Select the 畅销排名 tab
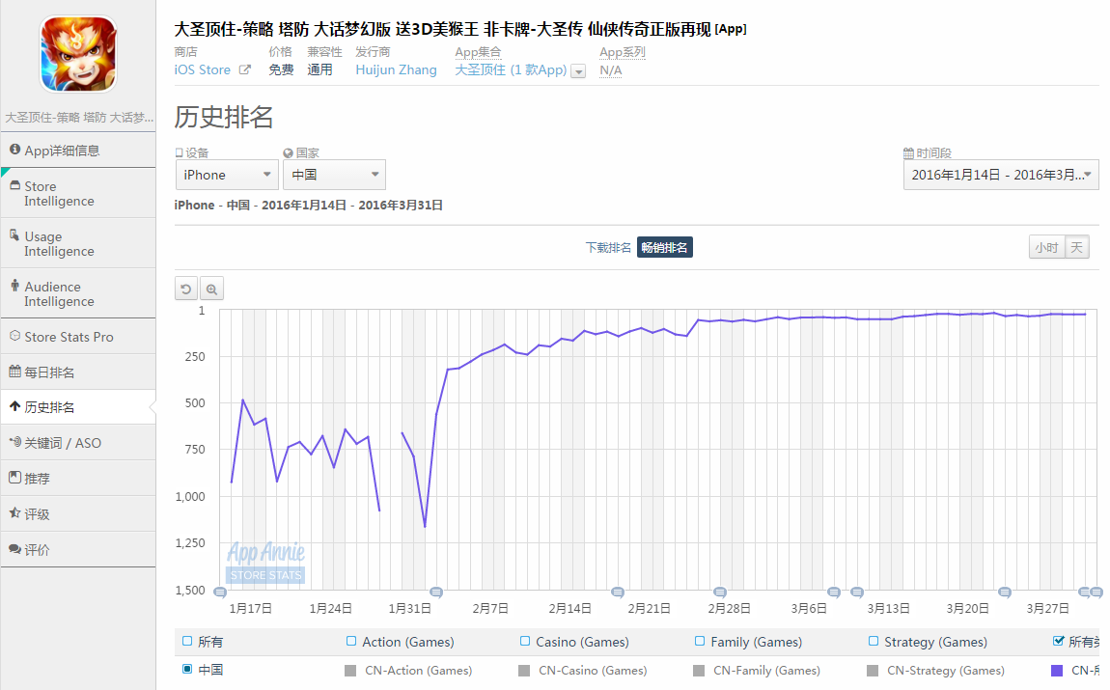This screenshot has width=1110, height=690. 665,248
